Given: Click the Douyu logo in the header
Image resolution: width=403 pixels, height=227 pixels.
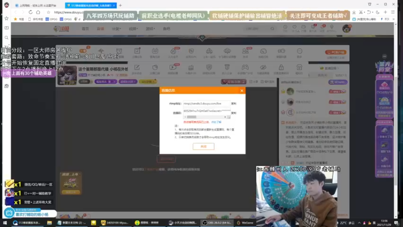Looking at the screenshot, I should tap(61, 29).
